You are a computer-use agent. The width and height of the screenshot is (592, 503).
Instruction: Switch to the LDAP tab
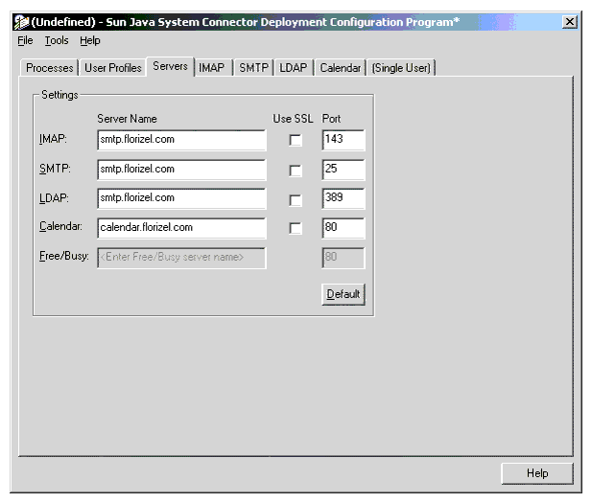tap(294, 68)
